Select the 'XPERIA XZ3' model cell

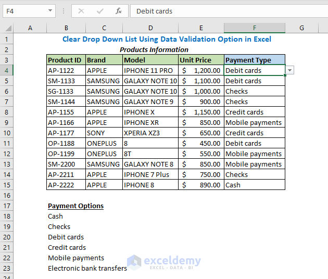pyautogui.click(x=150, y=133)
